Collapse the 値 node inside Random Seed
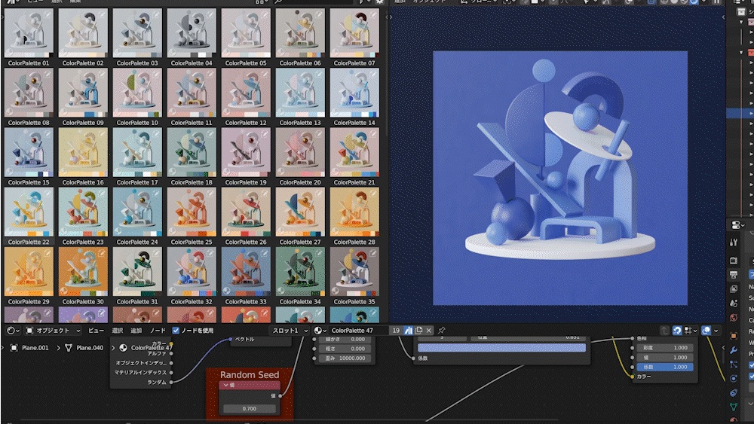The image size is (754, 424). 226,385
